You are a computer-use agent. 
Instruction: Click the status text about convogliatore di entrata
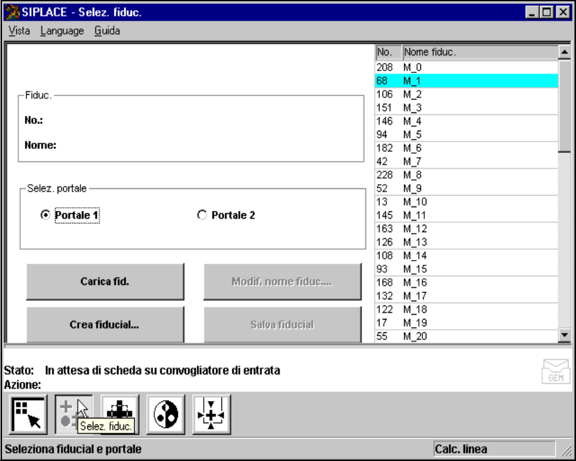(x=162, y=370)
